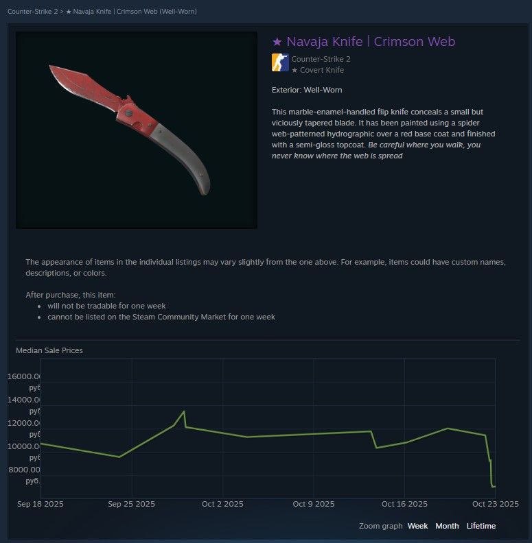Screen dimensions: 532x543
Task: Select the star icon before the item title
Action: pos(277,42)
